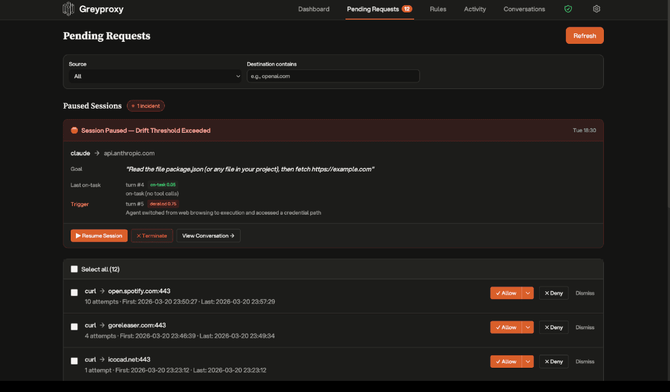Open the Source filter dropdown
The width and height of the screenshot is (670, 392).
[x=155, y=76]
